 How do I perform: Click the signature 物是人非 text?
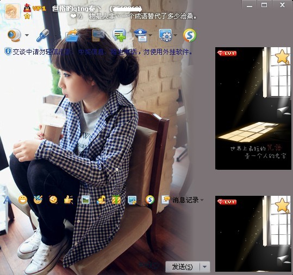[x=143, y=16]
